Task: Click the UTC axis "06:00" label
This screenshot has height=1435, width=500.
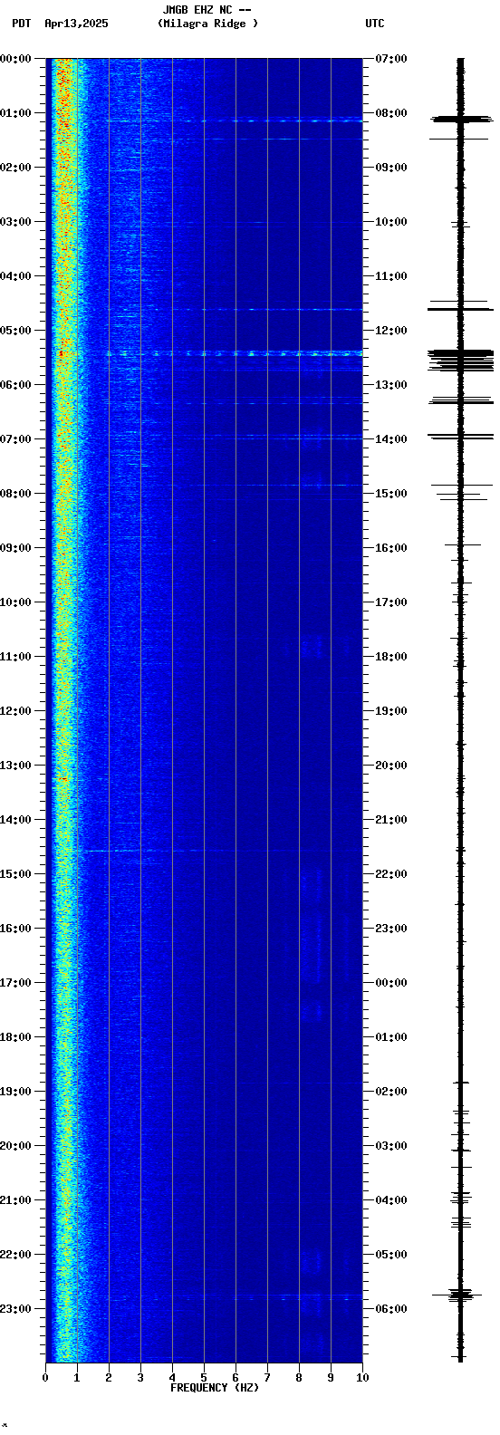Action: click(x=391, y=1309)
